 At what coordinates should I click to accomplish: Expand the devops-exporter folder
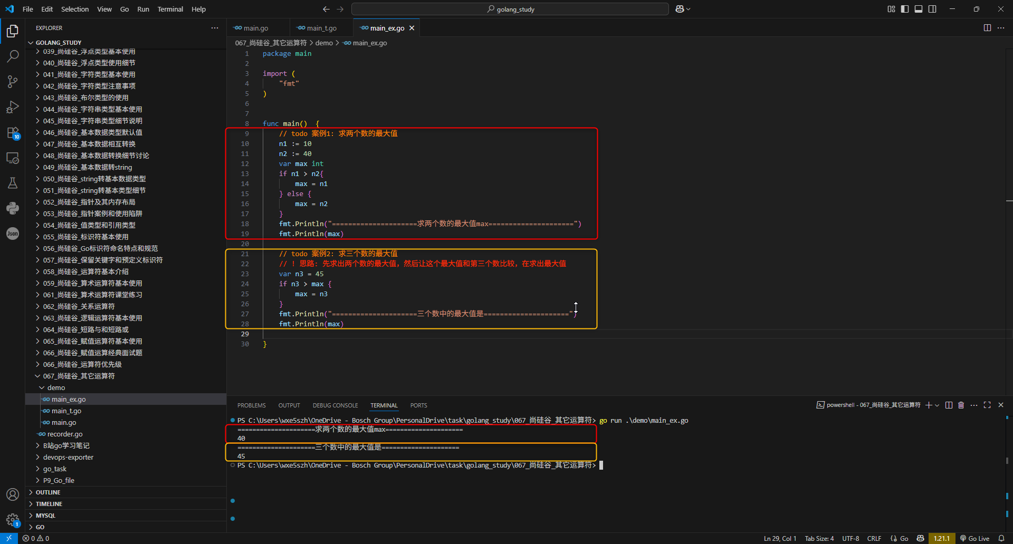(68, 457)
